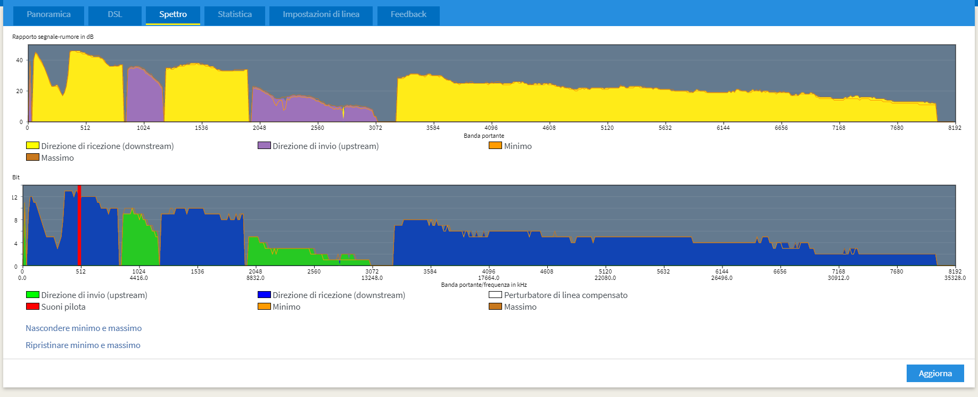978x397 pixels.
Task: Click purple upstream swatch in SNR legend
Action: 264,145
